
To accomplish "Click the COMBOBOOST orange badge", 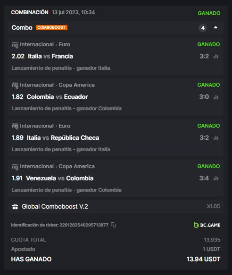I will [x=51, y=27].
